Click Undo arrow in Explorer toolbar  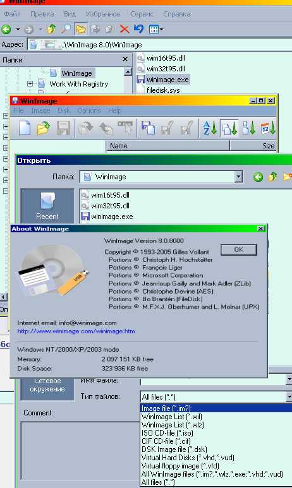click(x=138, y=29)
